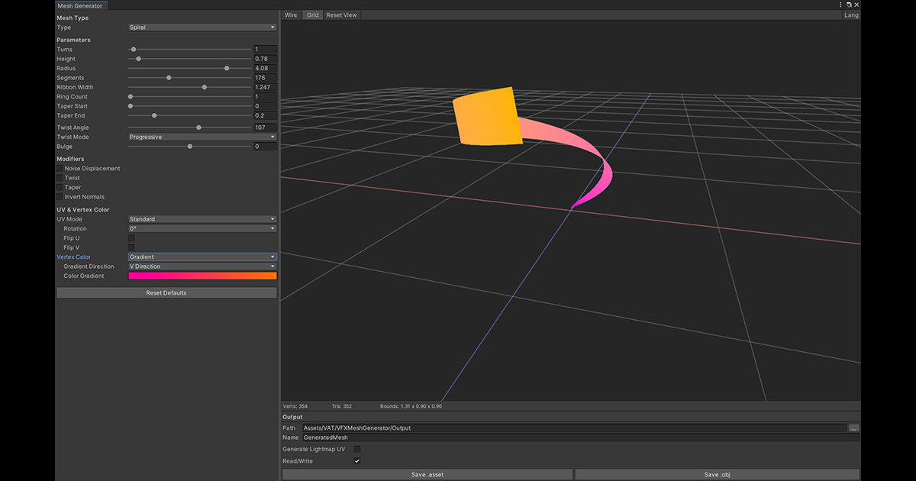Toggle the Flip V checkbox
This screenshot has height=481, width=916.
(x=131, y=247)
